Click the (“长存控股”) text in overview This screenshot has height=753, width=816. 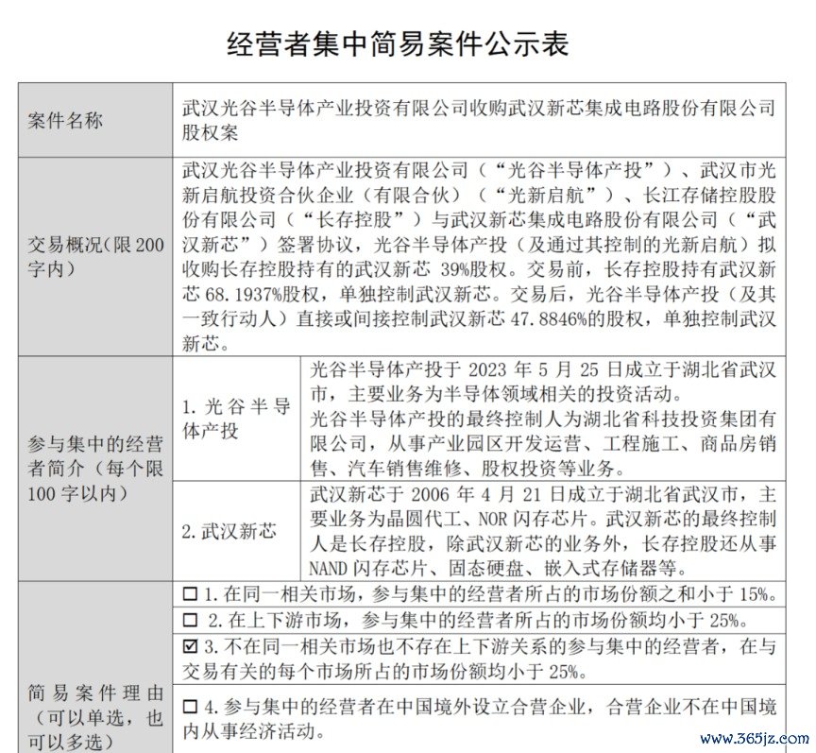pos(356,220)
